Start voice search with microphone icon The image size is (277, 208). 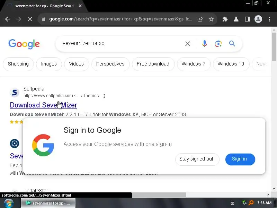pyautogui.click(x=205, y=44)
